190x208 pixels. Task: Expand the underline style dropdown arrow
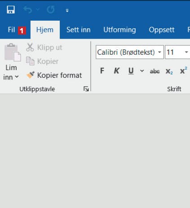point(142,71)
